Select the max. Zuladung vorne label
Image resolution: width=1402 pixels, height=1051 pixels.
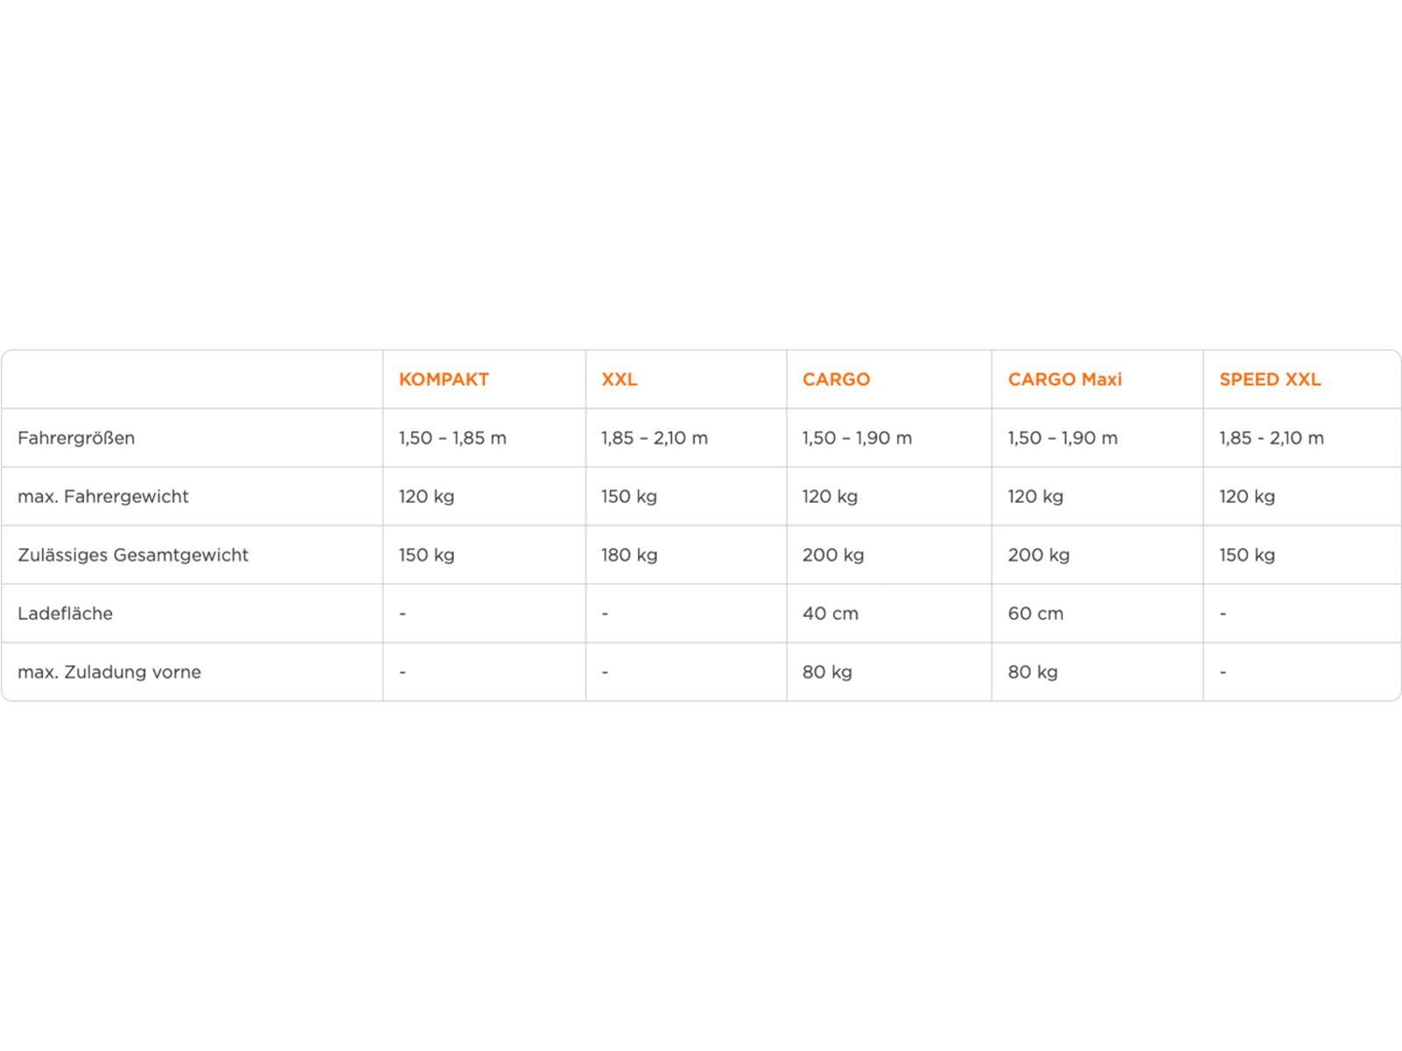pos(110,672)
